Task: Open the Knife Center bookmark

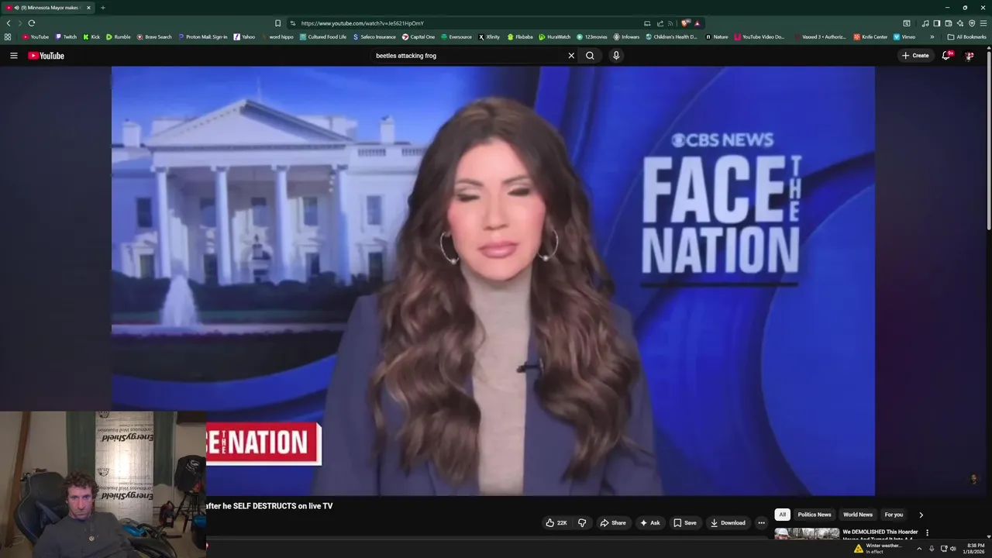Action: click(x=870, y=36)
